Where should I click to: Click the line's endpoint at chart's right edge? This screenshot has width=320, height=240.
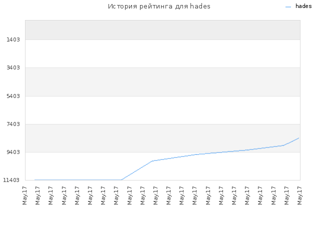tap(299, 138)
